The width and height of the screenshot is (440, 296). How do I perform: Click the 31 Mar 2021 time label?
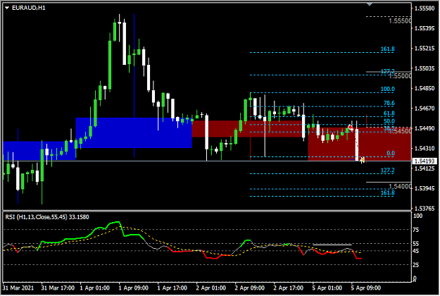tap(18, 288)
